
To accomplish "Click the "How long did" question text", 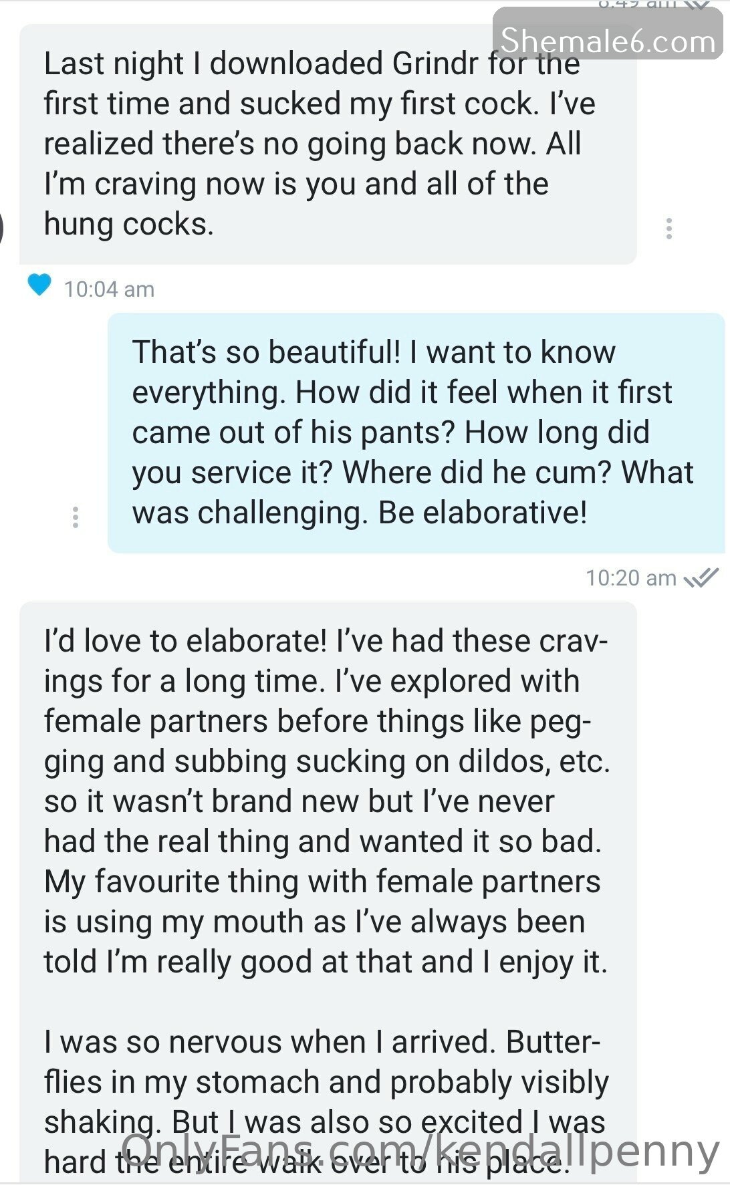I will point(557,432).
